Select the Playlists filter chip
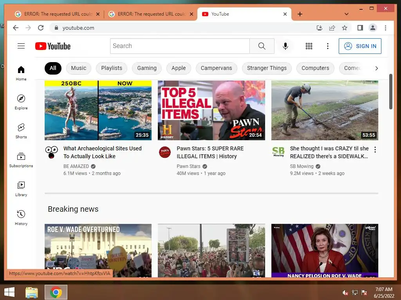Screen dimensions: 401x300 [x=112, y=68]
